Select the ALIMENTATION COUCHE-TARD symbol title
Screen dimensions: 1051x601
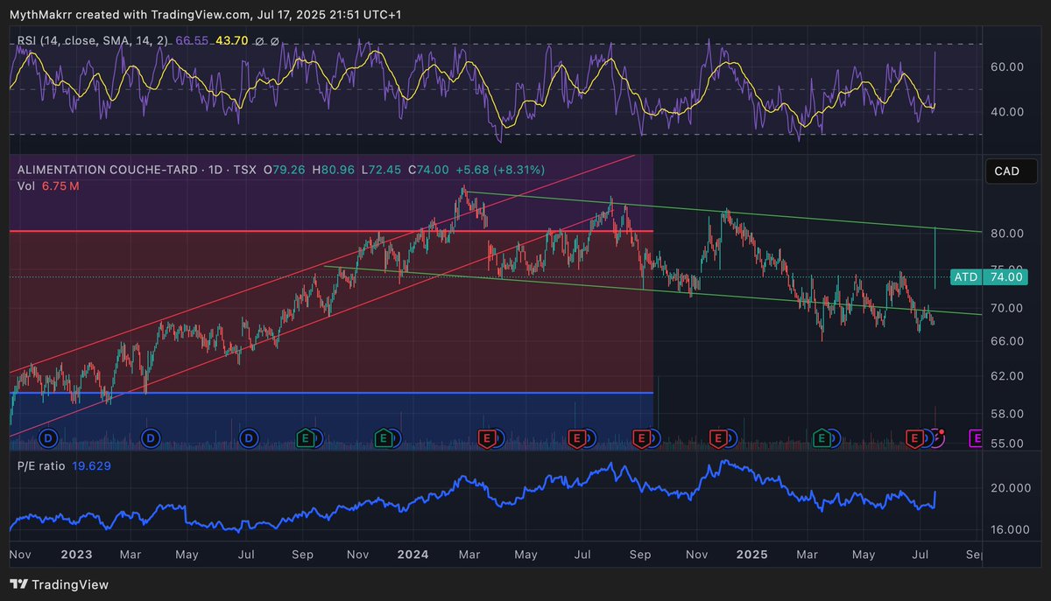[108, 170]
